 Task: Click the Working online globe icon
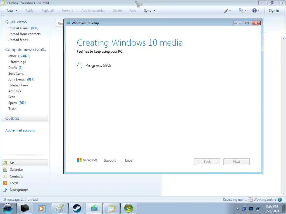coord(280,200)
